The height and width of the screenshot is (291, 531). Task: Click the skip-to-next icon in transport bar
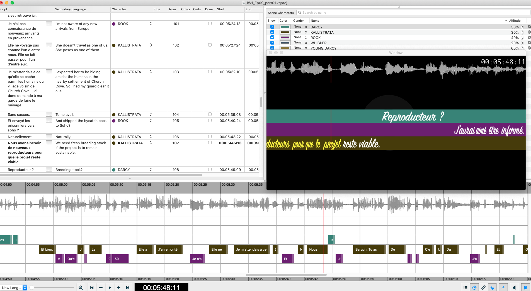click(x=128, y=288)
